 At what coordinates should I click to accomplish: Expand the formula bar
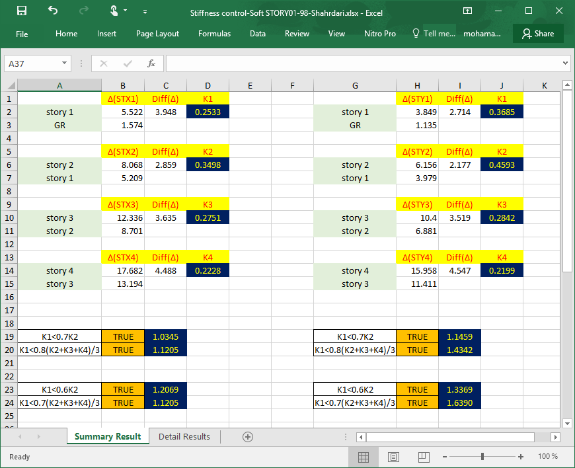[564, 63]
